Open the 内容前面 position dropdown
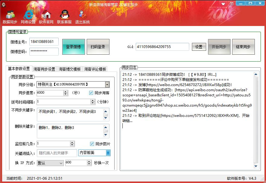Image resolution: width=266 pixels, height=183 pixels. pyautogui.click(x=108, y=153)
